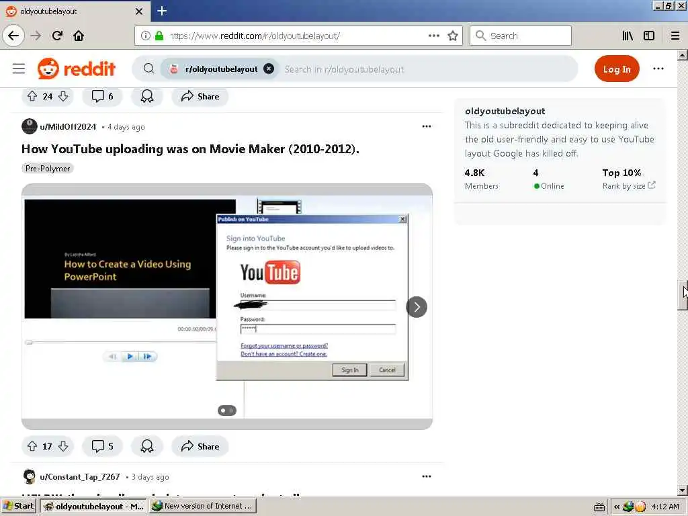Open the Firefox hamburger menu
688x516 pixels.
(675, 36)
